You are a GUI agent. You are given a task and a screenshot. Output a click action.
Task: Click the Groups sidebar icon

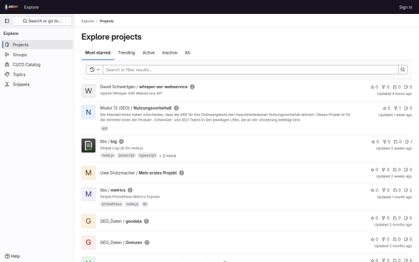7,54
